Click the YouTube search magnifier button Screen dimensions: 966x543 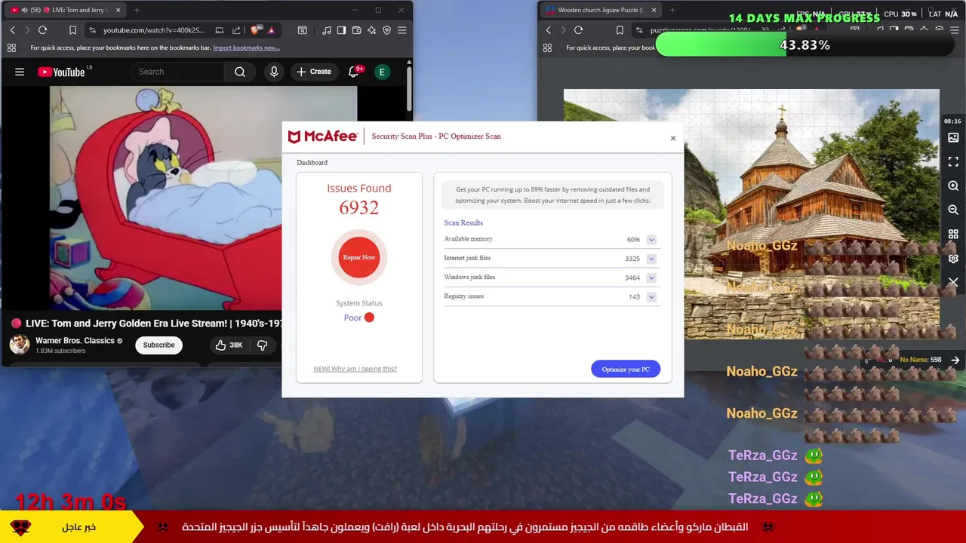tap(240, 72)
